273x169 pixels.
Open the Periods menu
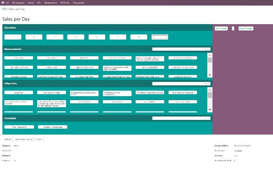click(30, 3)
